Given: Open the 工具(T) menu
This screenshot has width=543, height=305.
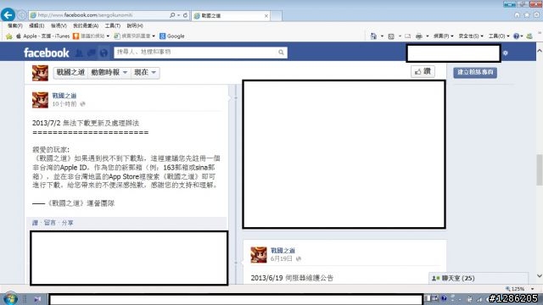Looking at the screenshot, I should pyautogui.click(x=113, y=26).
